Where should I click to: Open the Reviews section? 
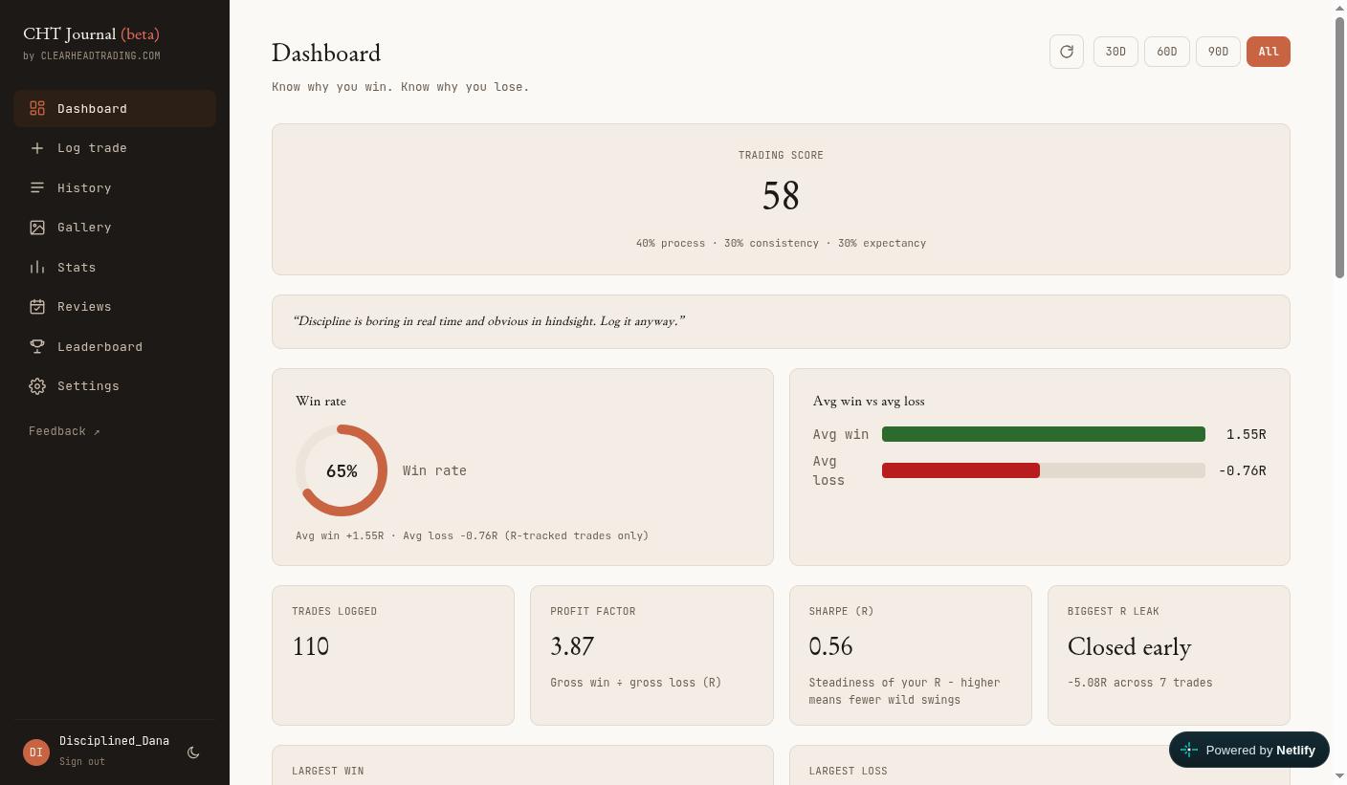pyautogui.click(x=115, y=307)
